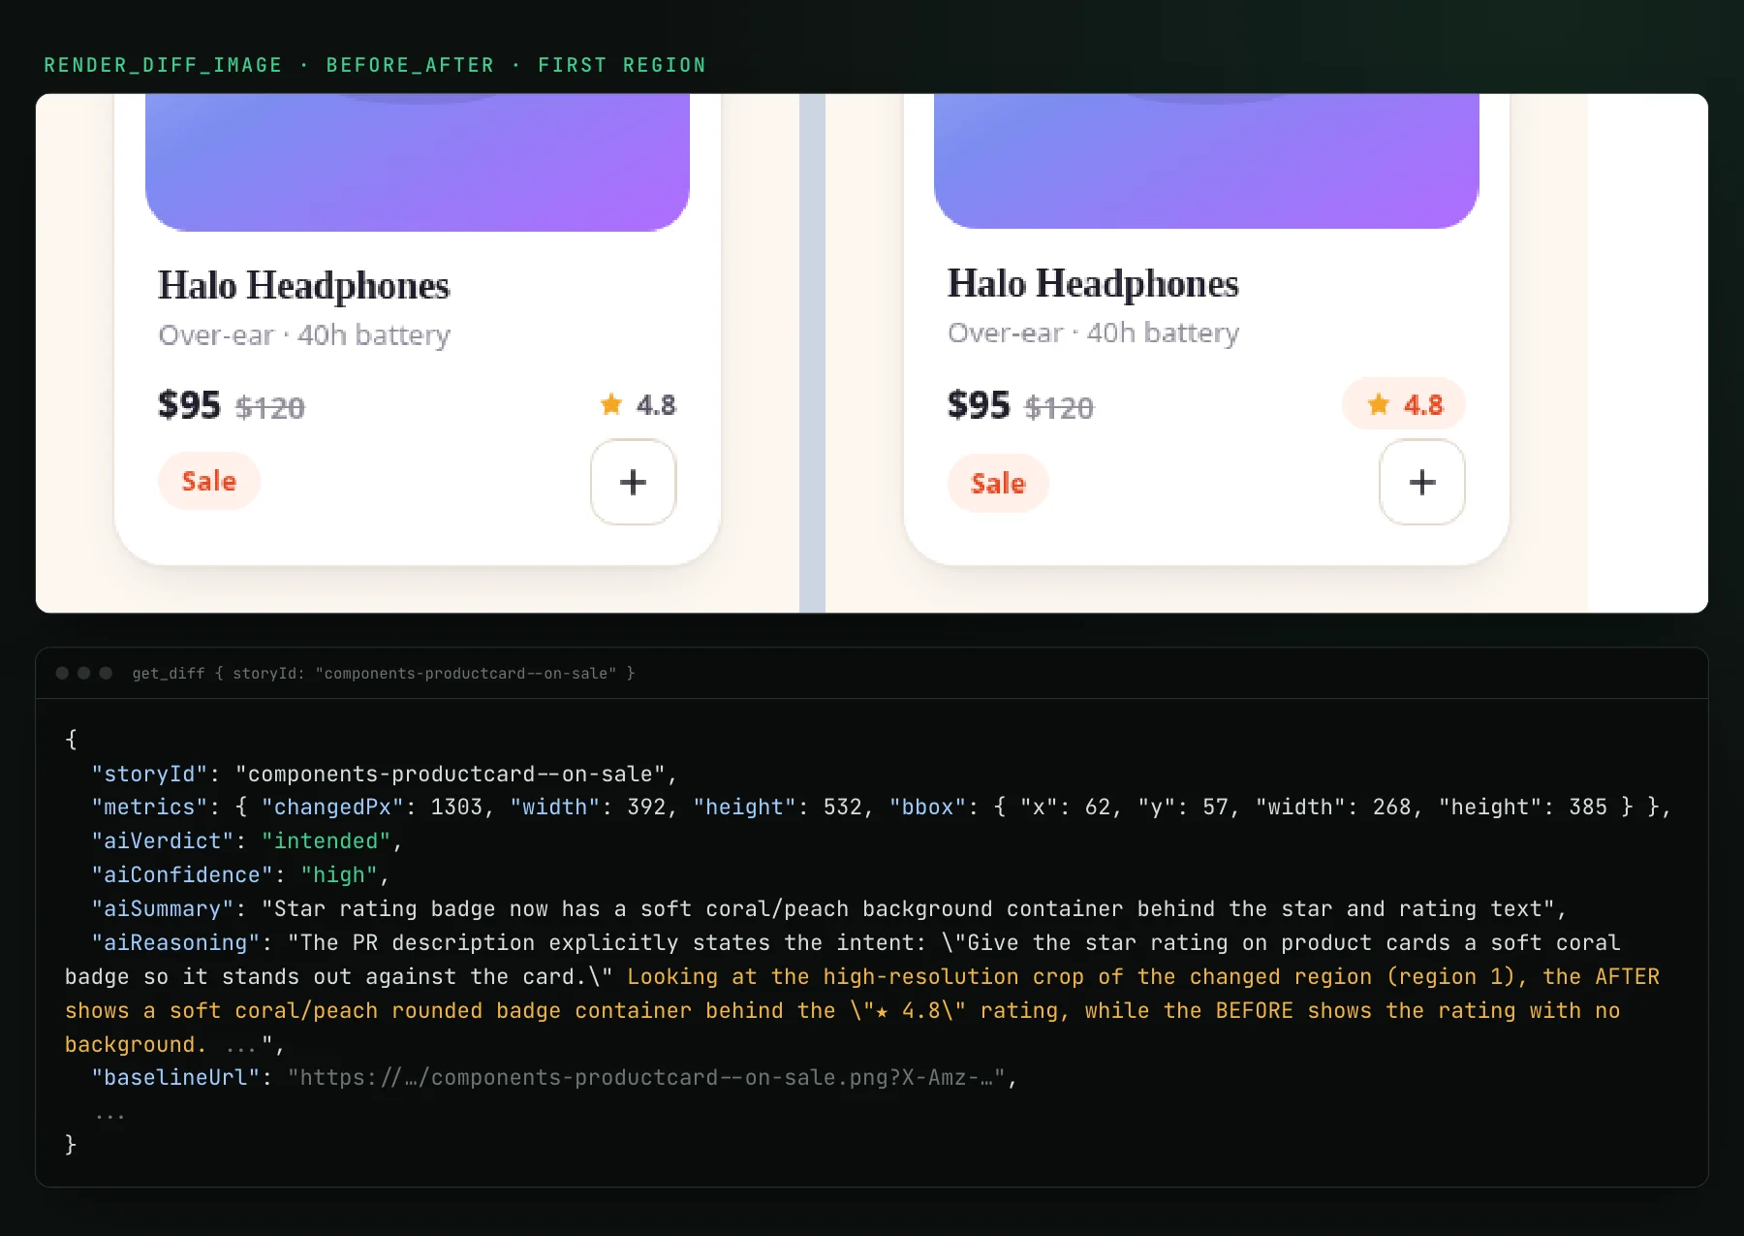The height and width of the screenshot is (1236, 1744).
Task: Select Halo Headphones title on after card
Action: [x=1093, y=284]
